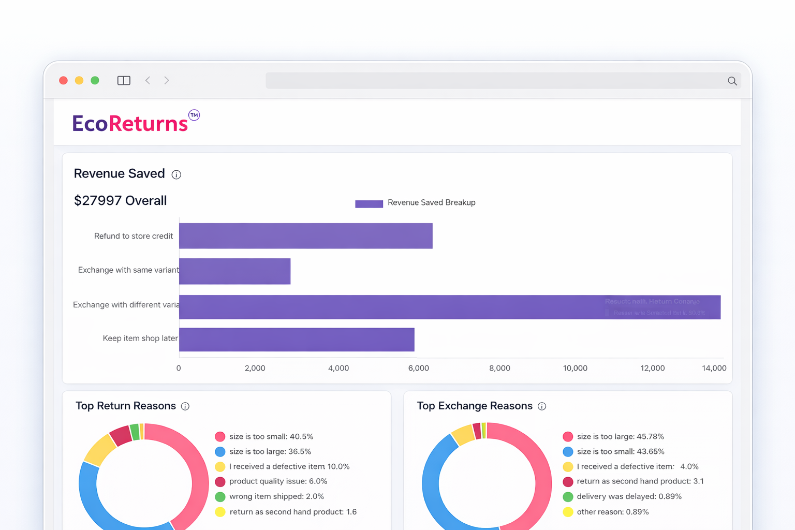
Task: Select the 'Refund to store credit' bar
Action: tap(305, 235)
